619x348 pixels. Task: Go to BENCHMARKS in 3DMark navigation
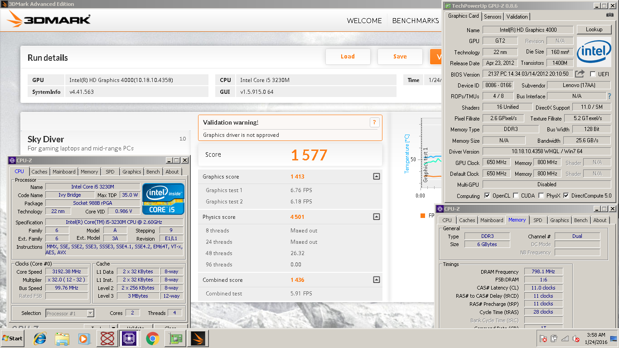(x=416, y=20)
